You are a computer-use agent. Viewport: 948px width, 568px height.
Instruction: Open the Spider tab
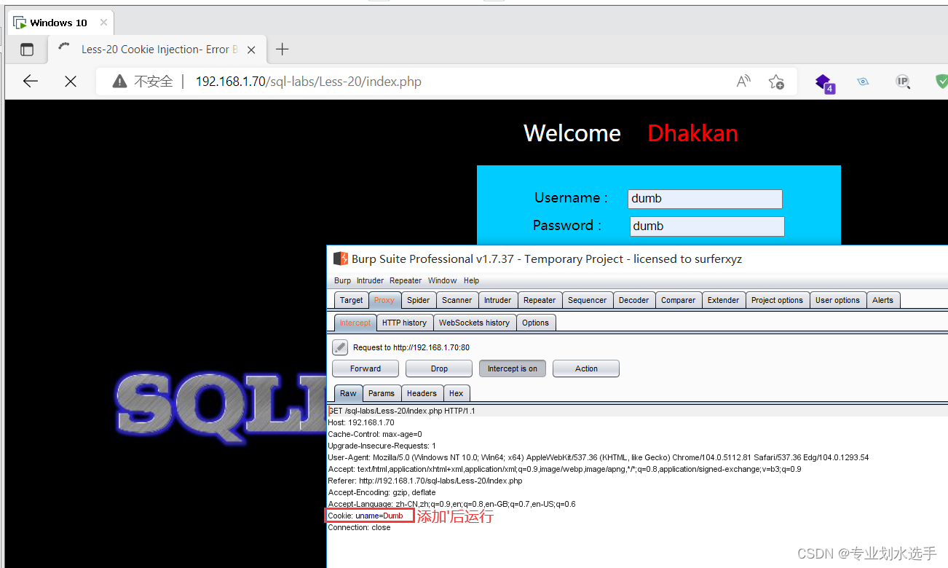(418, 300)
